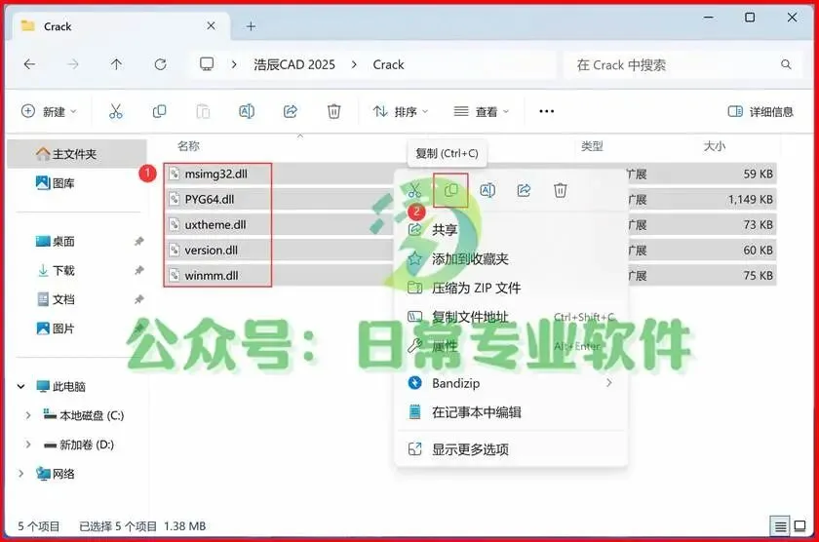The height and width of the screenshot is (542, 819).
Task: Switch to large thumbnails view in status bar
Action: (800, 525)
